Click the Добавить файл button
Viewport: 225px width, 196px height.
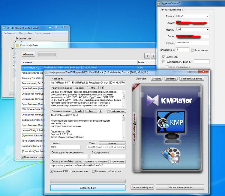[x=88, y=188]
